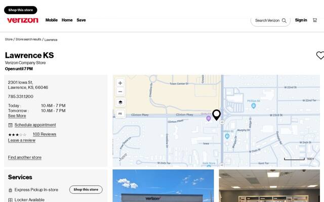The width and height of the screenshot is (324, 202).
Task: Click the Lawrence breadcrumb text
Action: pos(51,39)
